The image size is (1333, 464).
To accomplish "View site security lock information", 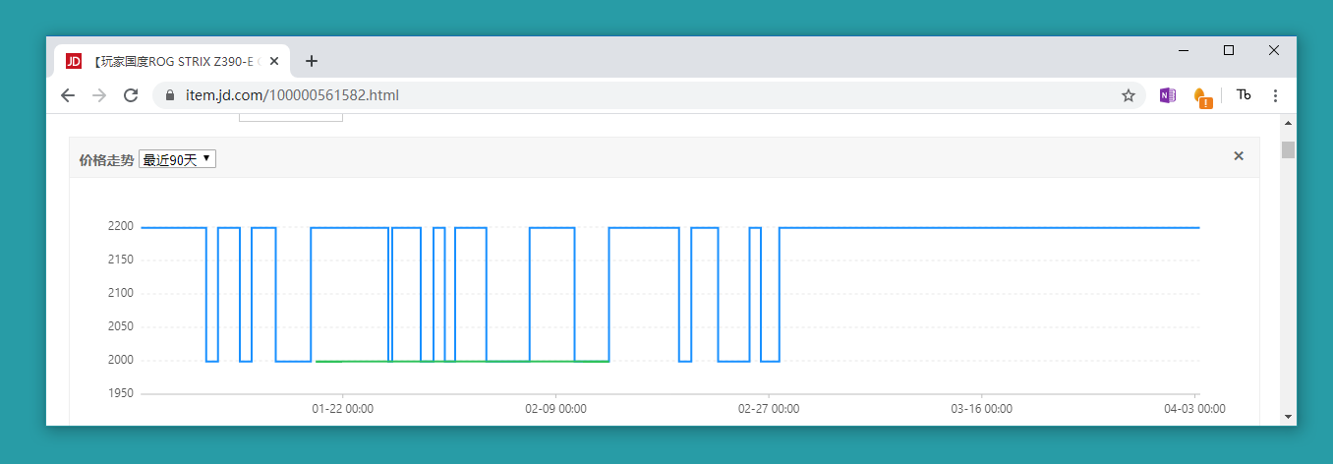I will (170, 95).
